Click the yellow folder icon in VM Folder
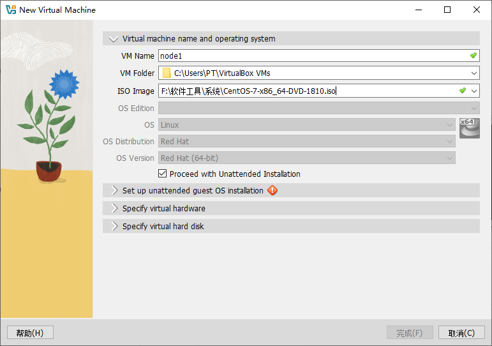The image size is (492, 346). click(x=167, y=73)
